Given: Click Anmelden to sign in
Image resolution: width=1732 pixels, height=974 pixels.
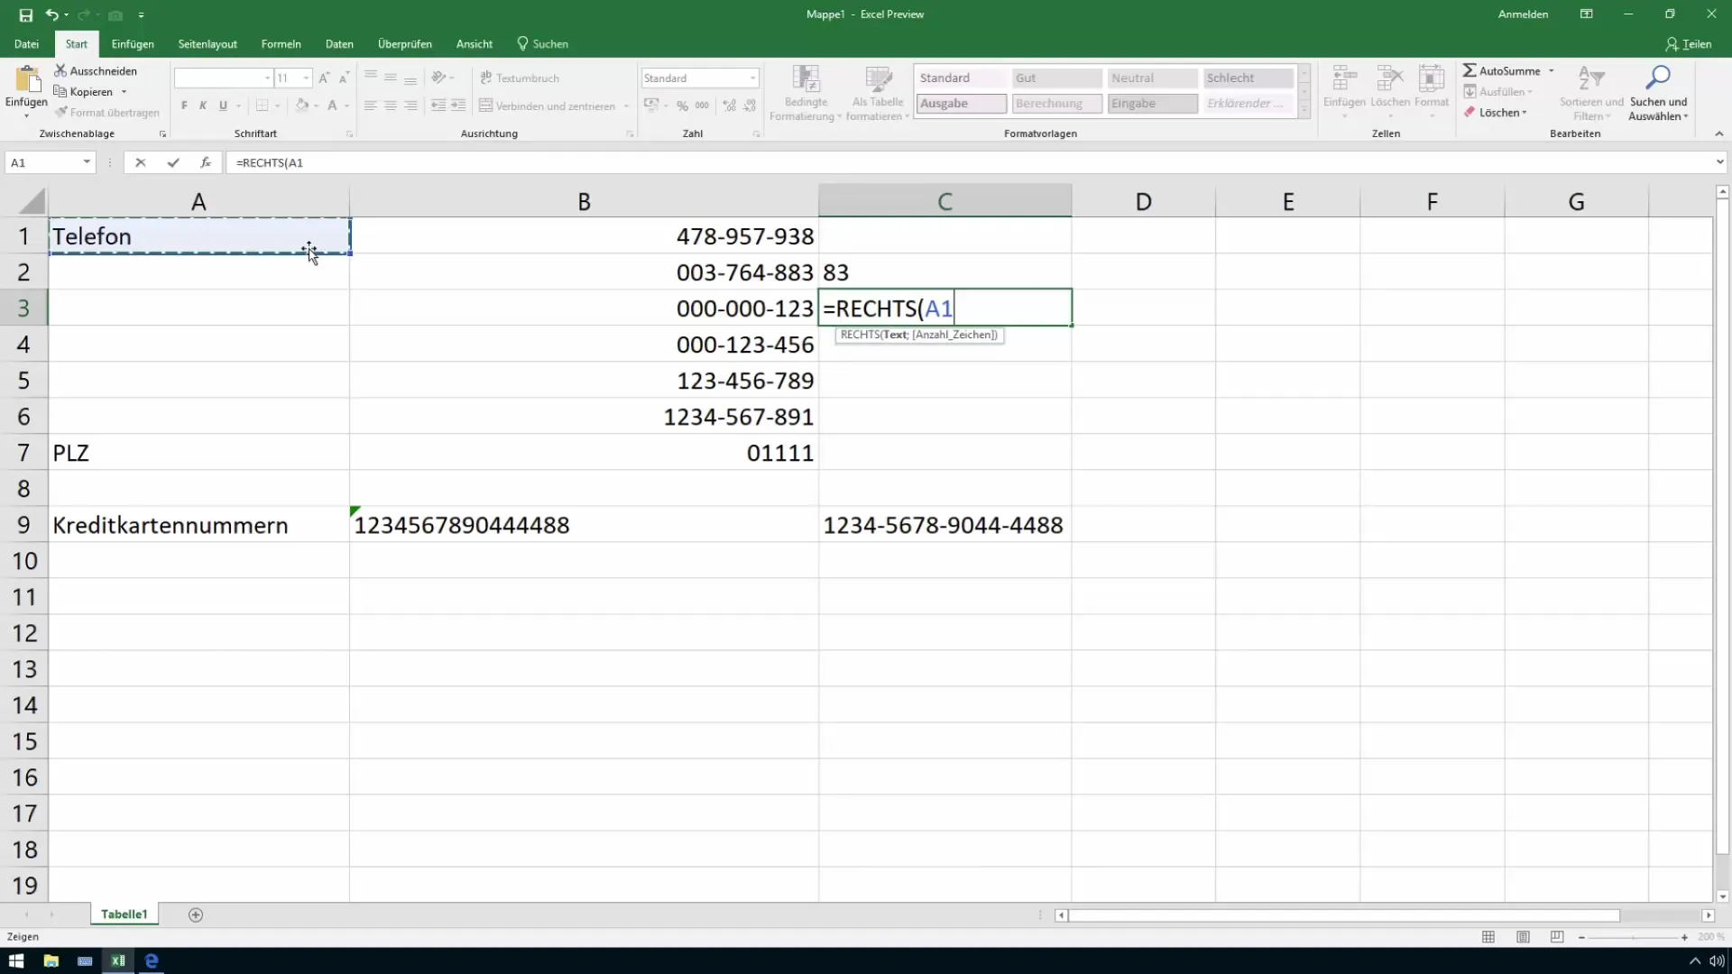Looking at the screenshot, I should (x=1523, y=14).
